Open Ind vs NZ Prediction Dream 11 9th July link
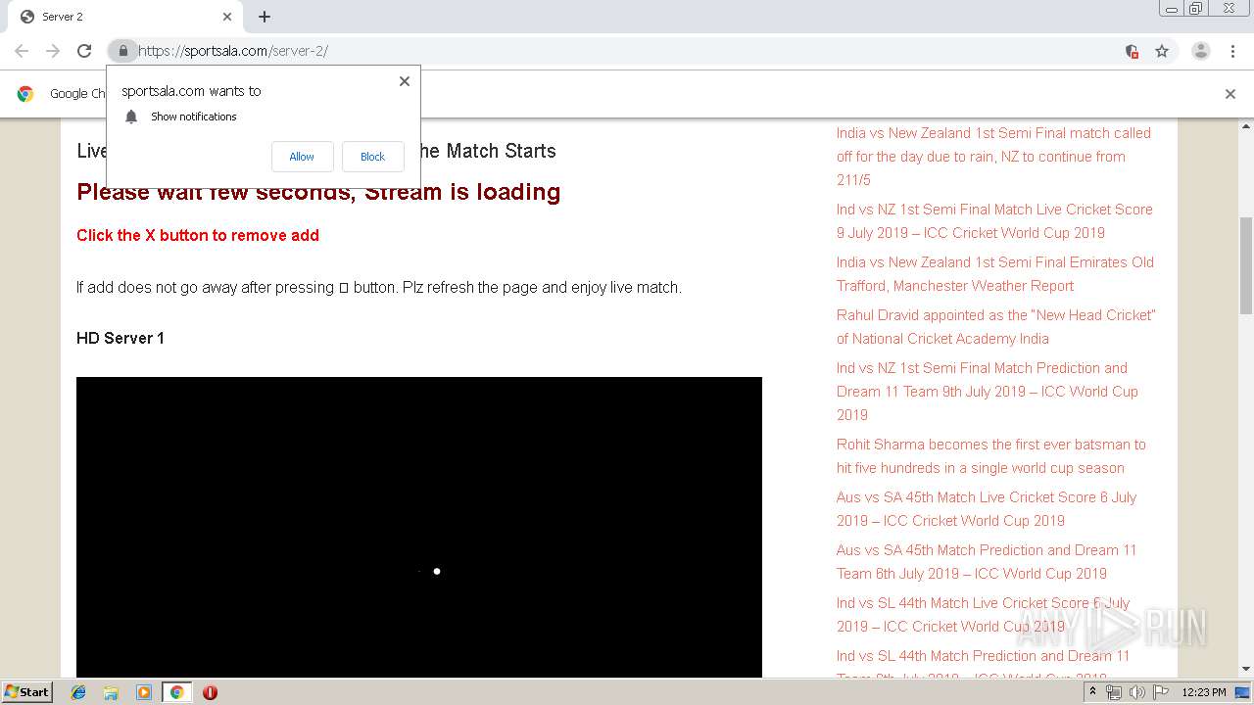Screen dimensions: 1254x705 (x=988, y=392)
